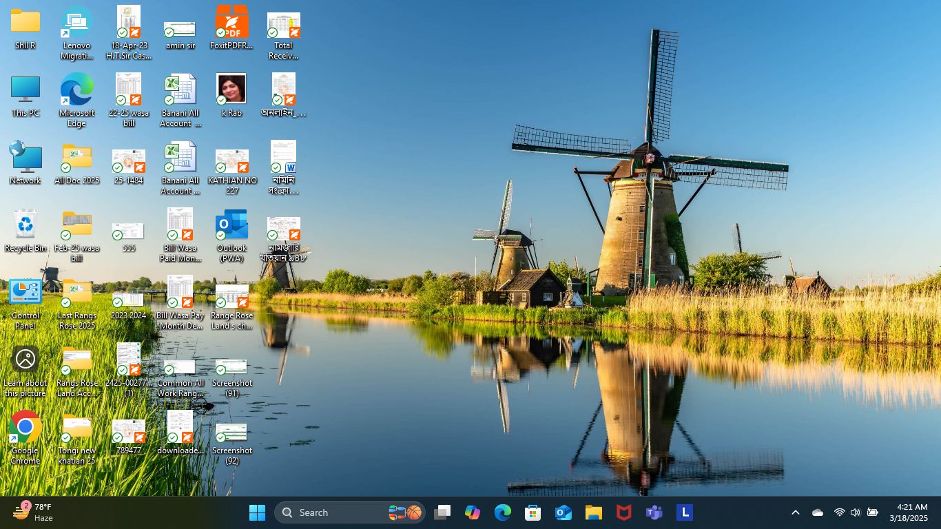Screen dimensions: 941x529
Task: Open the Haze weather widget
Action: [33, 512]
